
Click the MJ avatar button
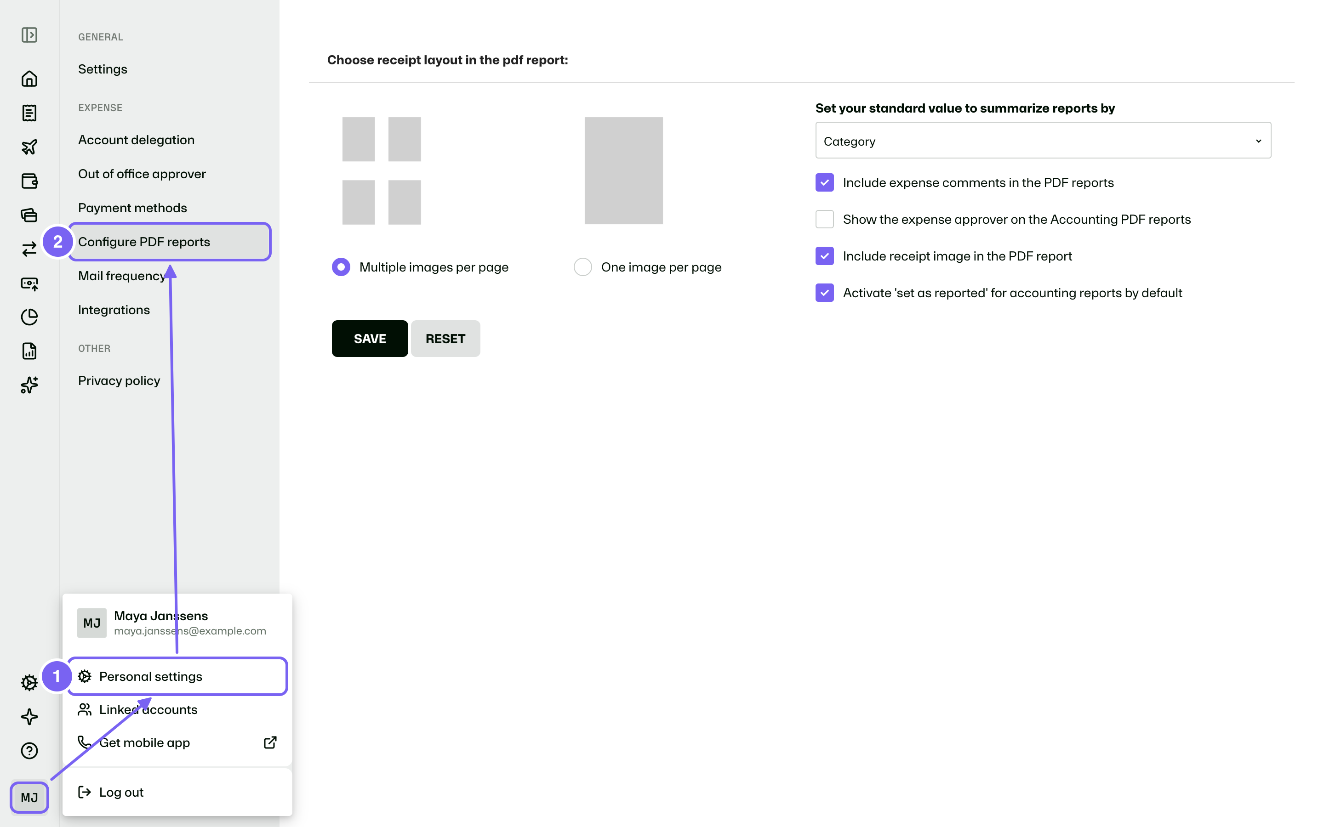(x=29, y=797)
